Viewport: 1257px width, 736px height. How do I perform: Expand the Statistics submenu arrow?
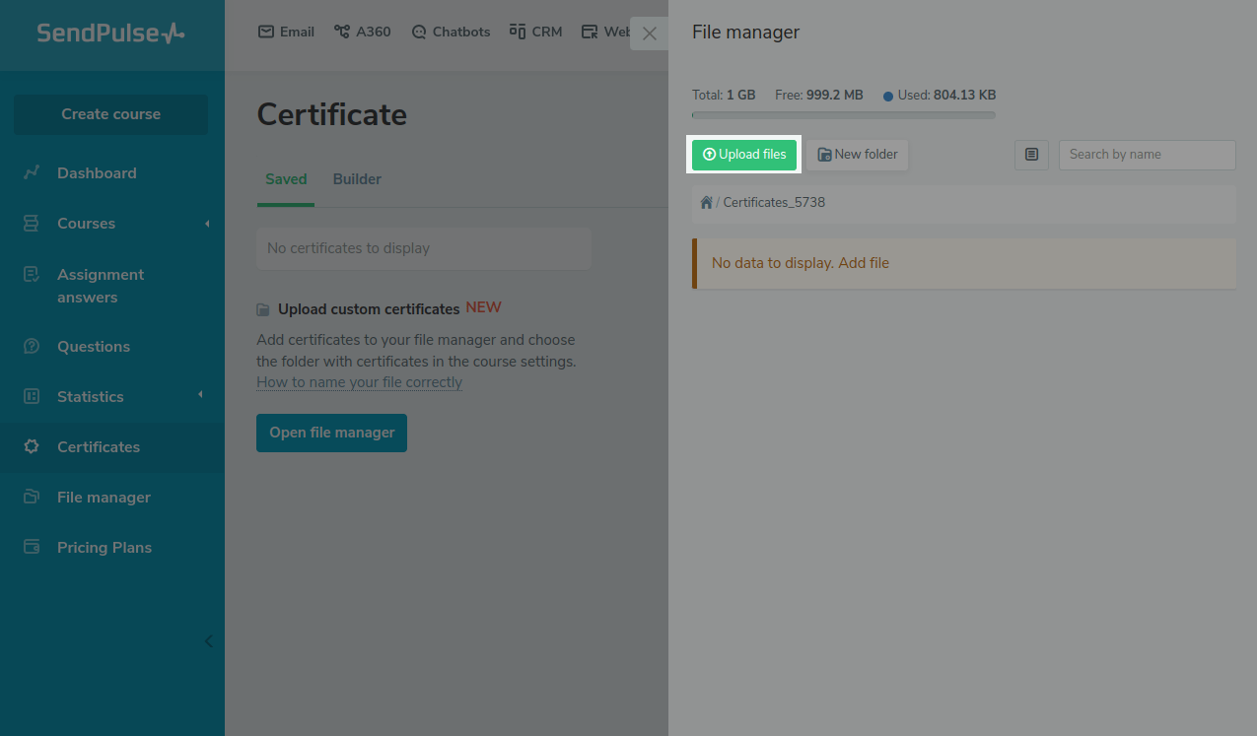[x=200, y=395]
